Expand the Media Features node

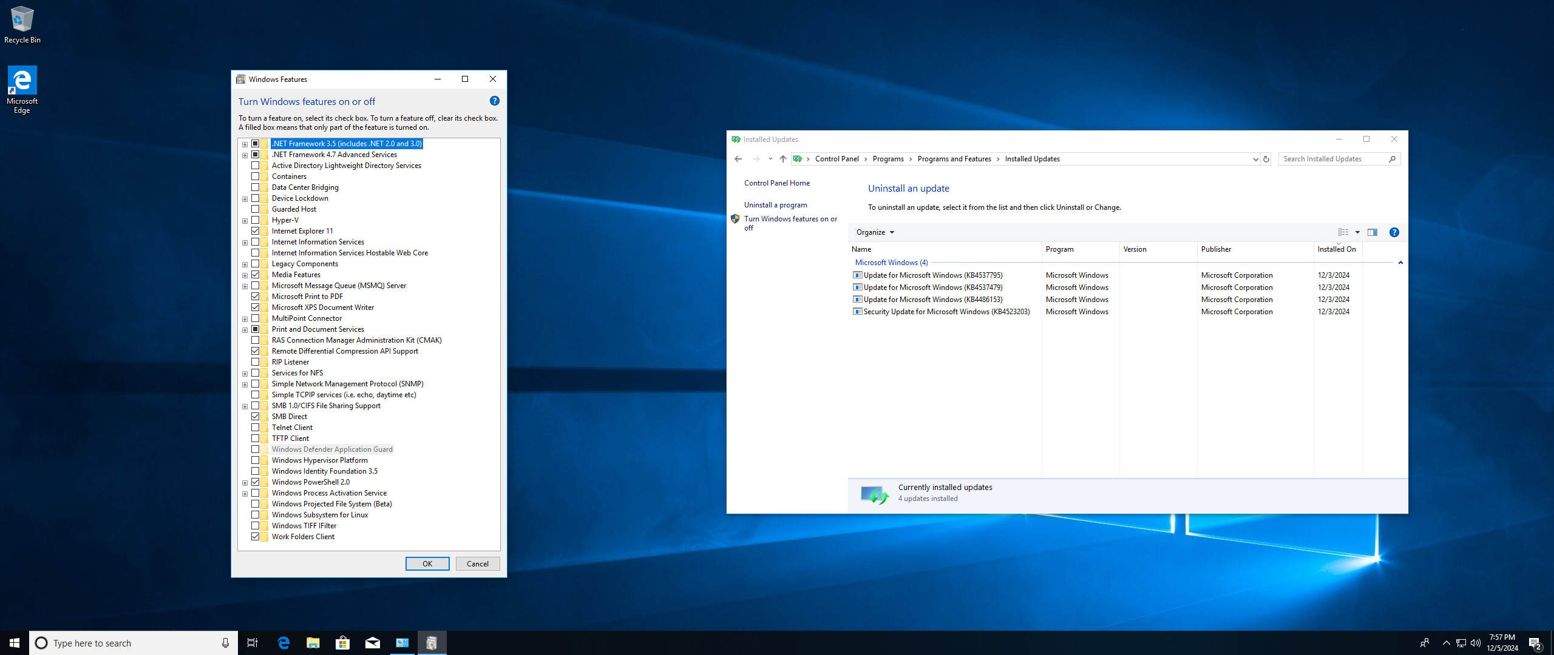click(245, 275)
